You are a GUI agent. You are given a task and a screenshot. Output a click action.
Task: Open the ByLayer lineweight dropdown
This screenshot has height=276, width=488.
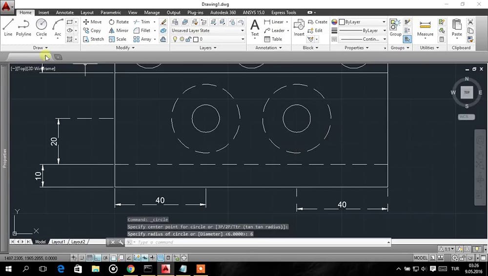click(x=363, y=30)
